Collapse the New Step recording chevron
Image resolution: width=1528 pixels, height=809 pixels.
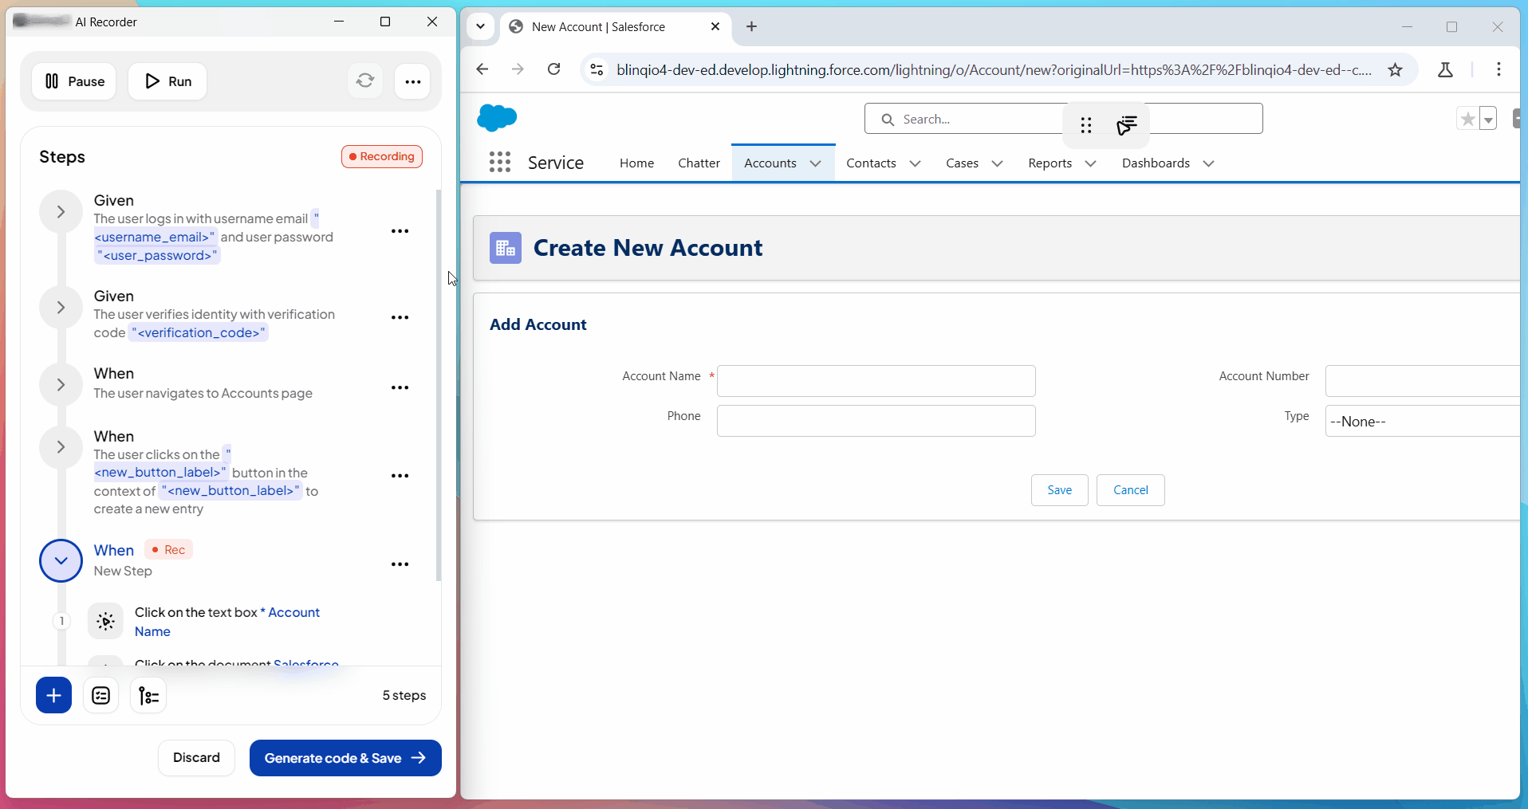click(x=61, y=560)
